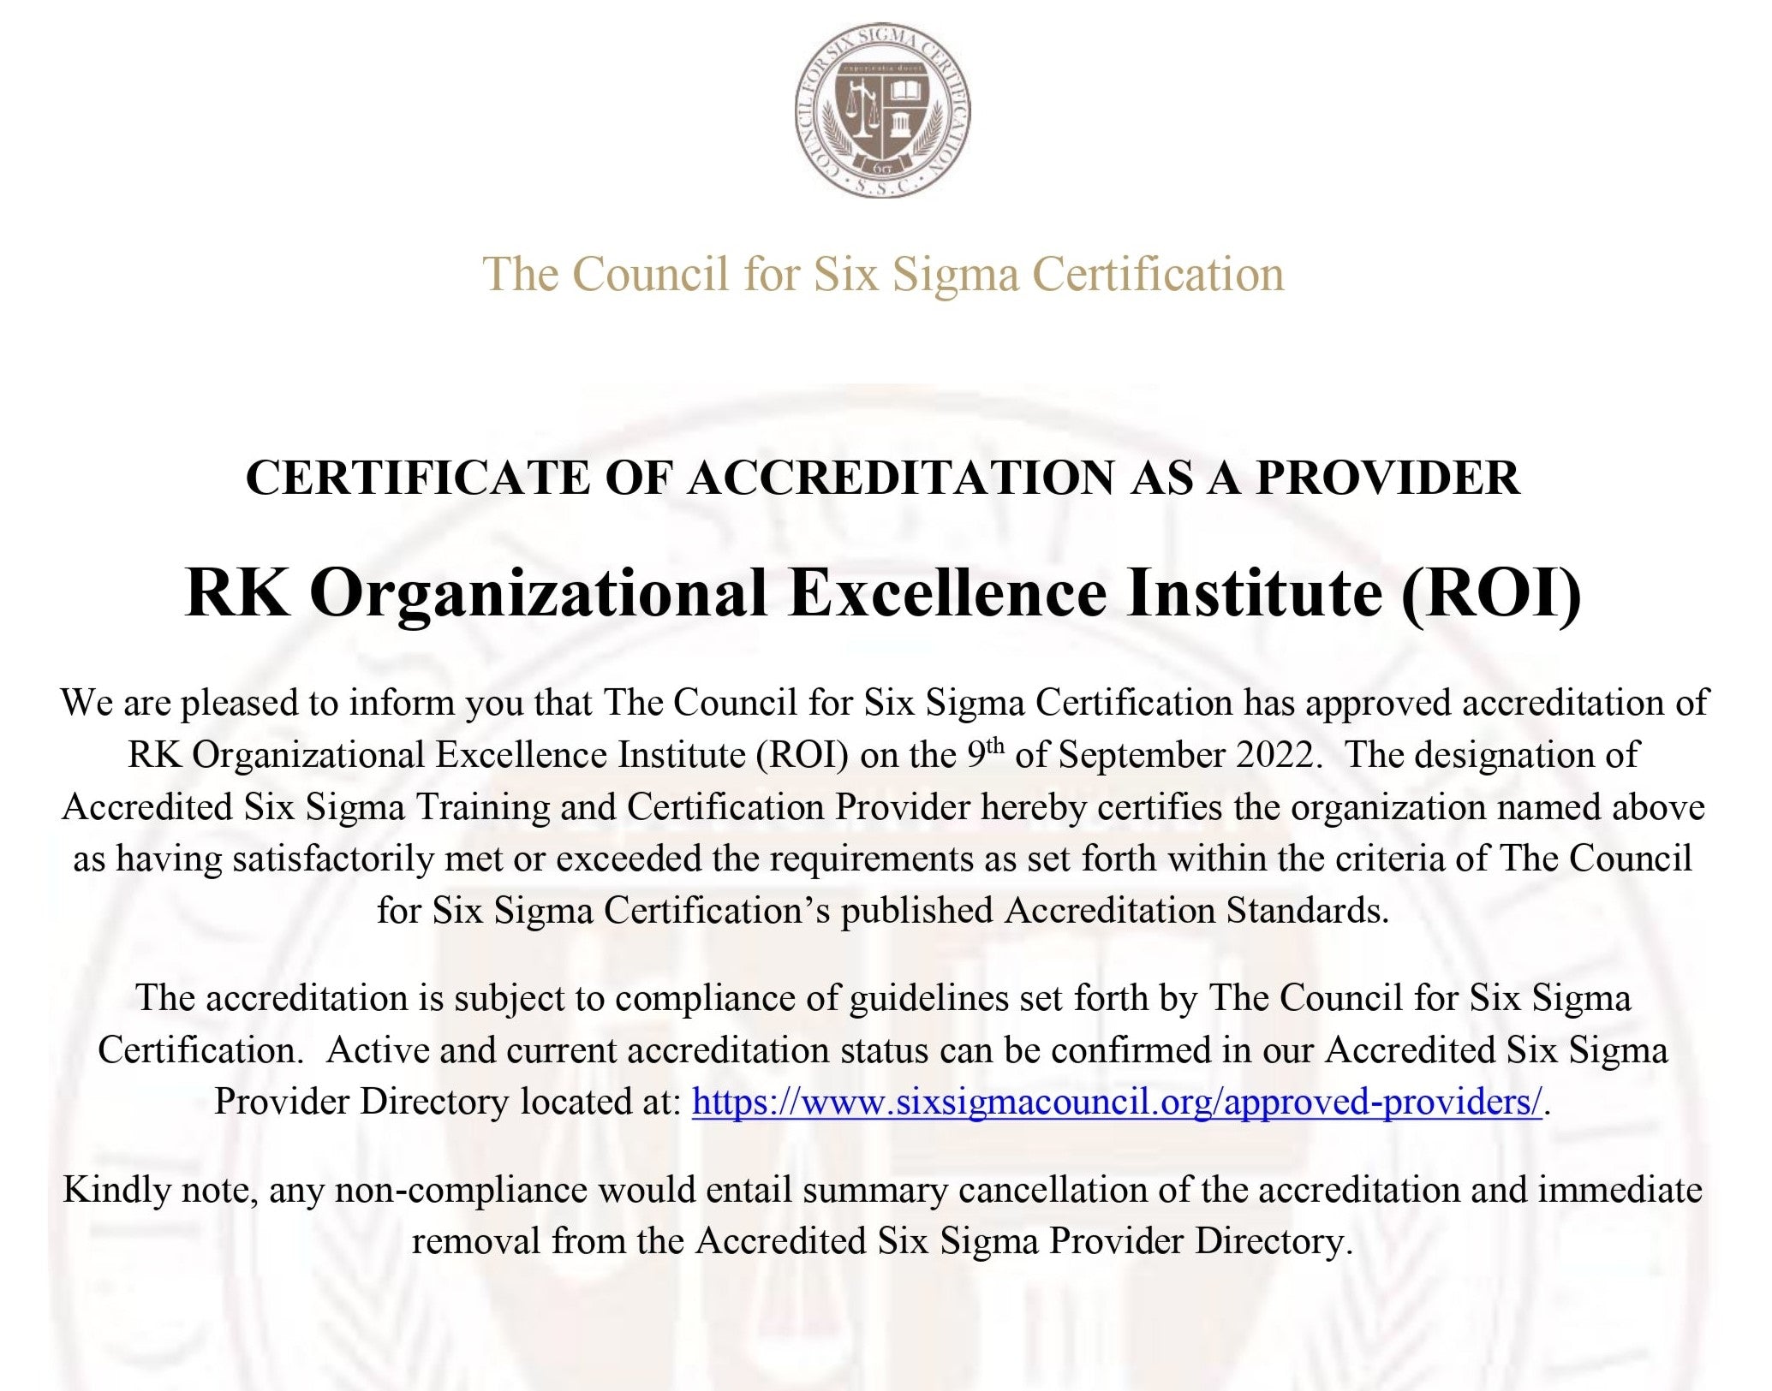Click the line beginning "The accreditation is subject to compliance"
The width and height of the screenshot is (1772, 1391).
[x=883, y=999]
